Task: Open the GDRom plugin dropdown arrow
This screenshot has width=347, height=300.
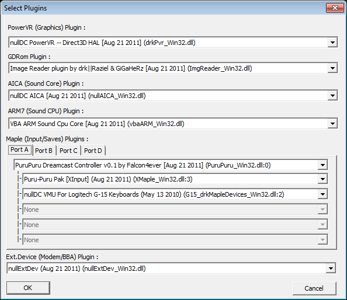Action: [x=332, y=68]
